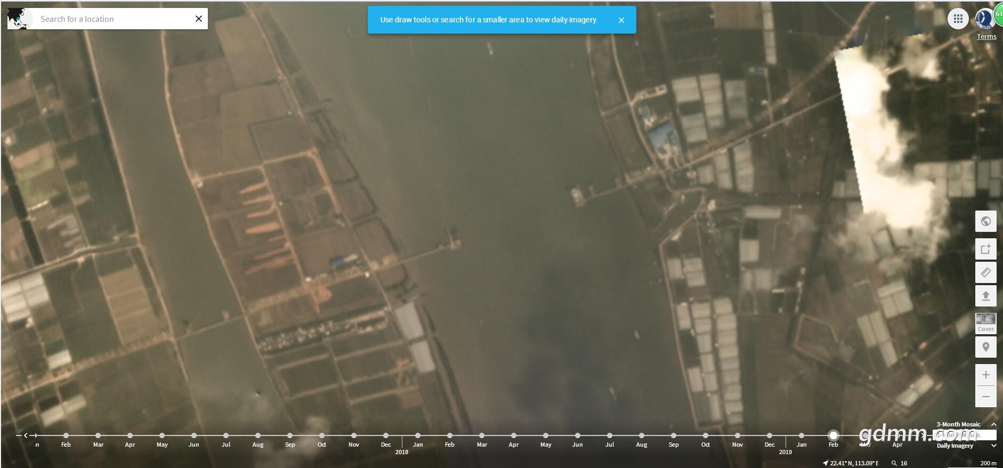Viewport: 1003px width, 468px height.
Task: Open the Terms link
Action: pos(986,36)
